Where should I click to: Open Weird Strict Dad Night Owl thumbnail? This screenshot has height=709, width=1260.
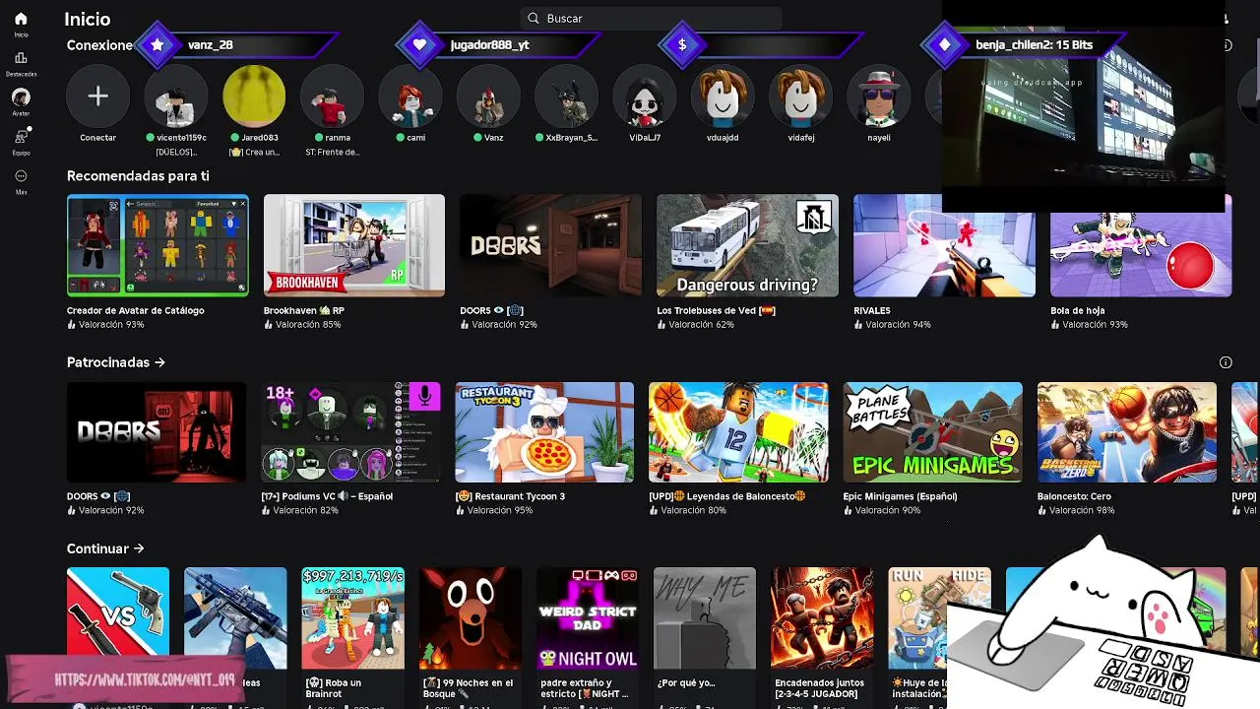(x=588, y=618)
